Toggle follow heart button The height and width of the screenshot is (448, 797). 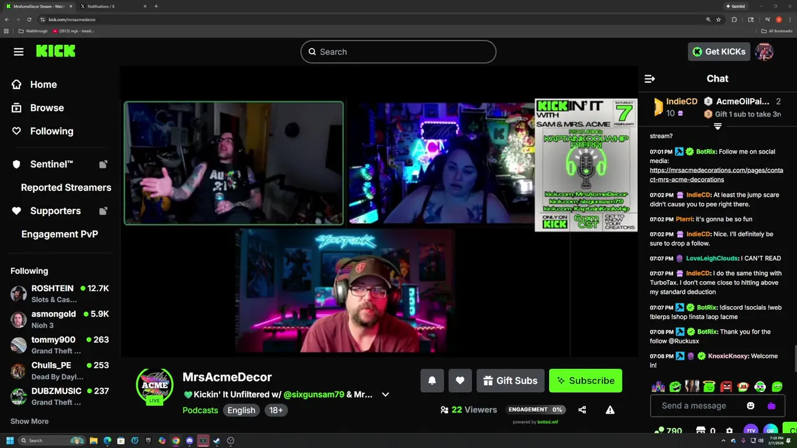click(x=460, y=381)
